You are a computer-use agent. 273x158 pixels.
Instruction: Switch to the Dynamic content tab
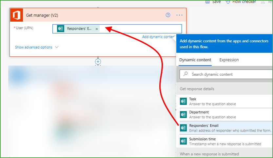point(195,60)
